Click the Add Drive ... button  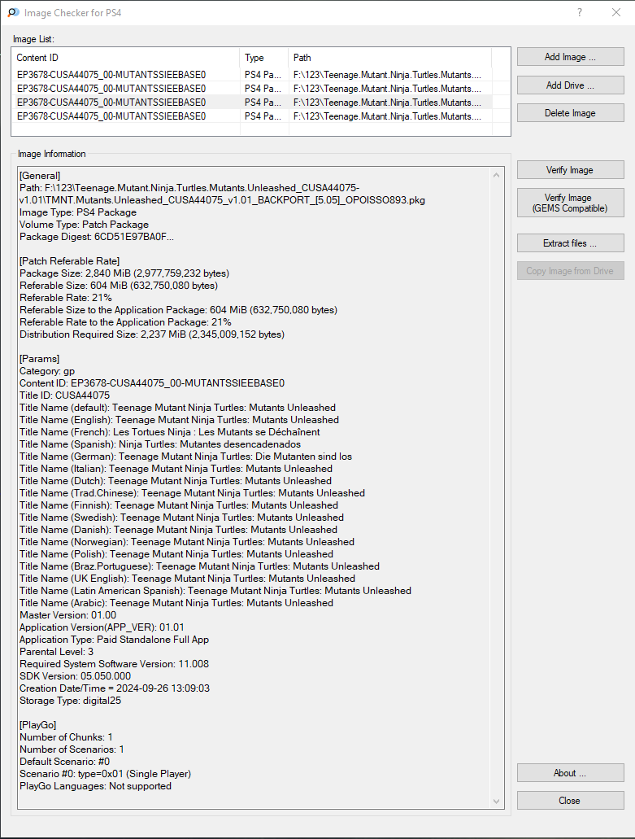tap(570, 85)
